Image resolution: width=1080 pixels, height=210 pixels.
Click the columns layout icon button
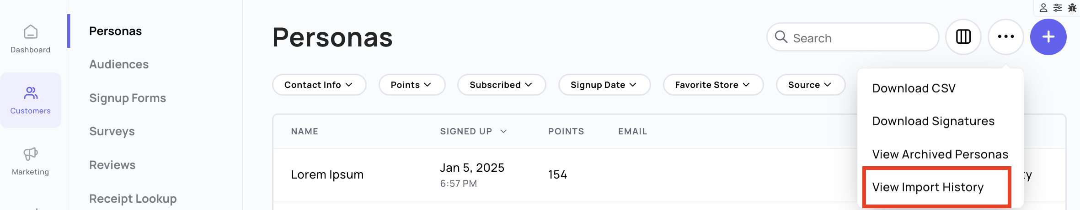(963, 37)
